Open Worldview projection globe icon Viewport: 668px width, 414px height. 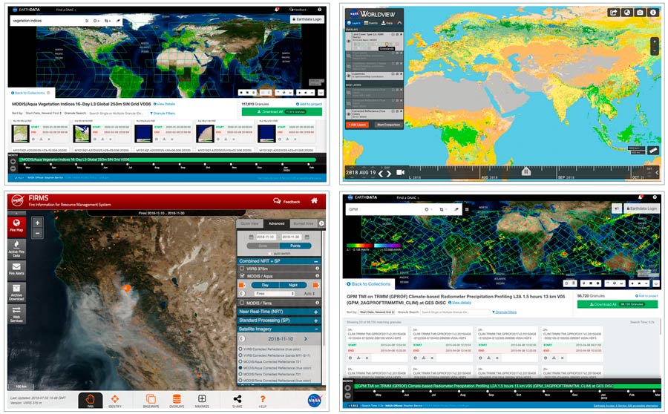click(x=626, y=13)
